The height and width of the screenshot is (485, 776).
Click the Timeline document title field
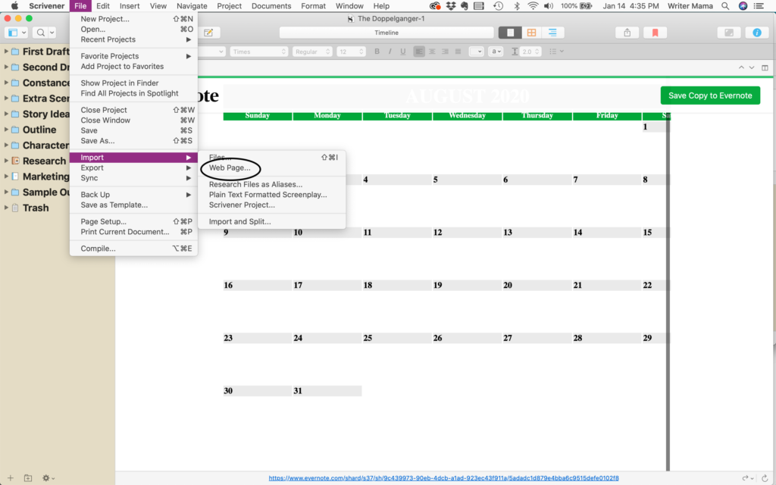tap(386, 33)
